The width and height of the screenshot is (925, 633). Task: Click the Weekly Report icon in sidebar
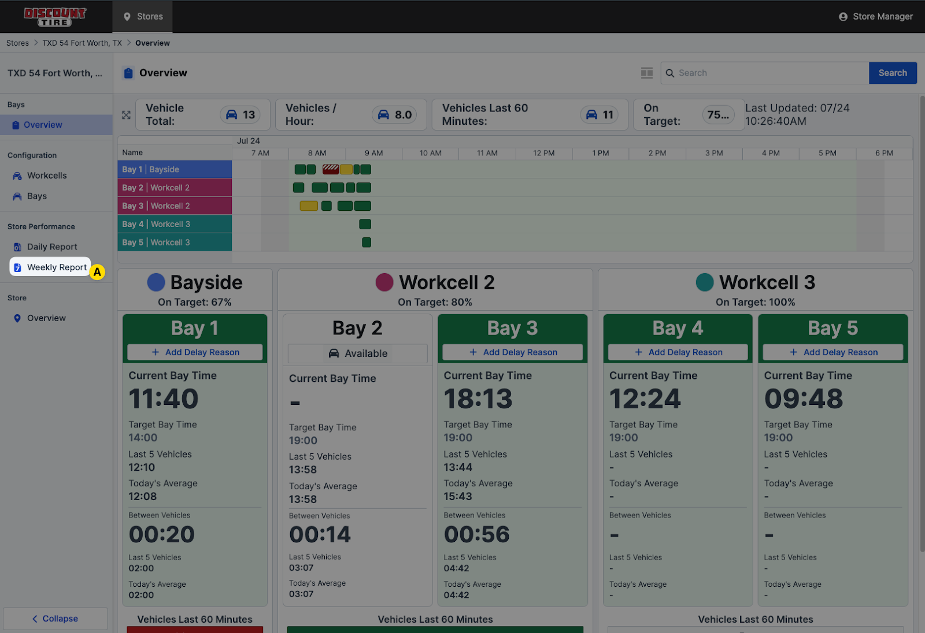point(17,267)
